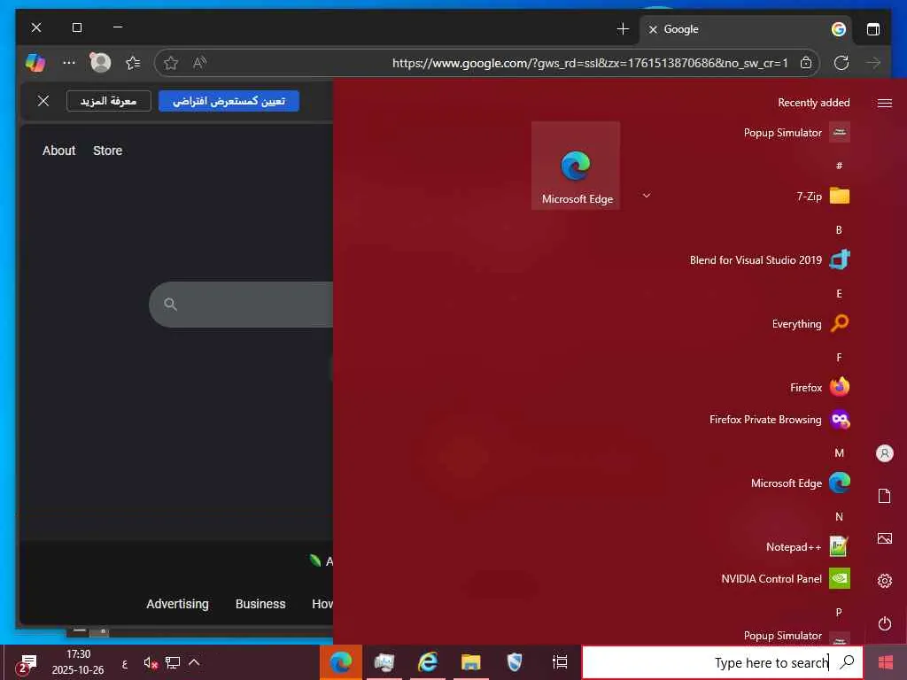Open the computer monitor app on taskbar
907x680 pixels.
tap(384, 662)
